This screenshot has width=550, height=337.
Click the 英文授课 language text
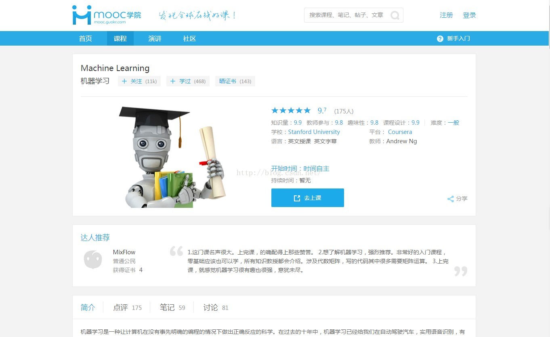click(300, 141)
